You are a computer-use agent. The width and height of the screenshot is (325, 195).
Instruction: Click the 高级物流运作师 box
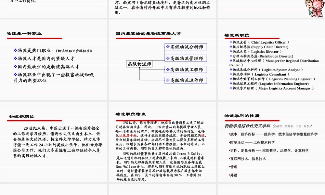(x=186, y=80)
